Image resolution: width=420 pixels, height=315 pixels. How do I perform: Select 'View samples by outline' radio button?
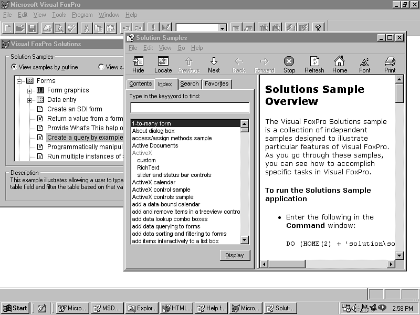click(14, 67)
